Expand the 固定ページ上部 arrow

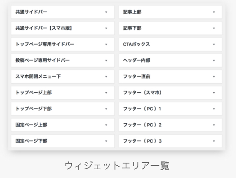tap(106, 125)
